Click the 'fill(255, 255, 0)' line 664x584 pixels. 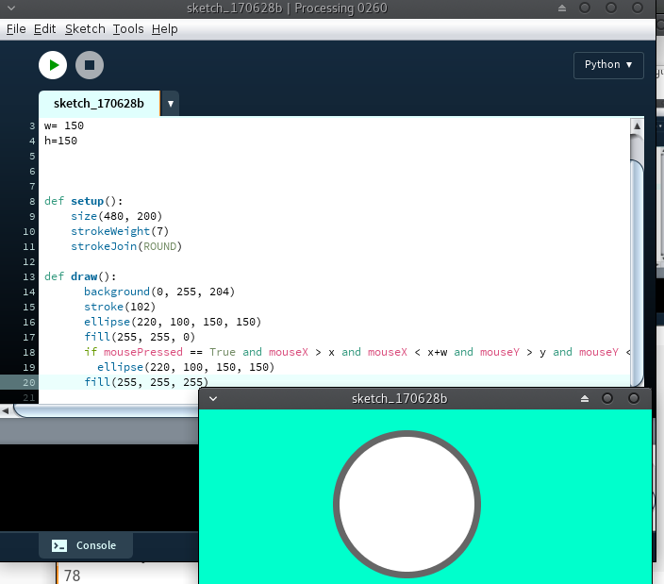coord(140,337)
